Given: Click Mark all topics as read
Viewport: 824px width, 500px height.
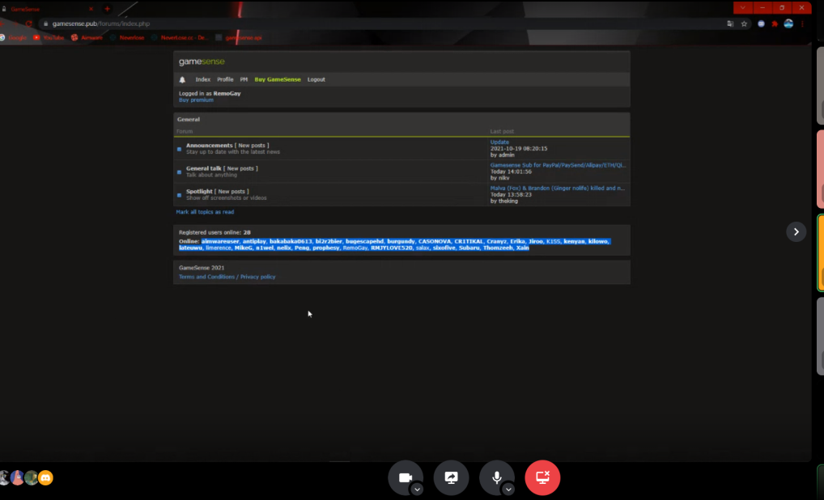Looking at the screenshot, I should [x=205, y=212].
